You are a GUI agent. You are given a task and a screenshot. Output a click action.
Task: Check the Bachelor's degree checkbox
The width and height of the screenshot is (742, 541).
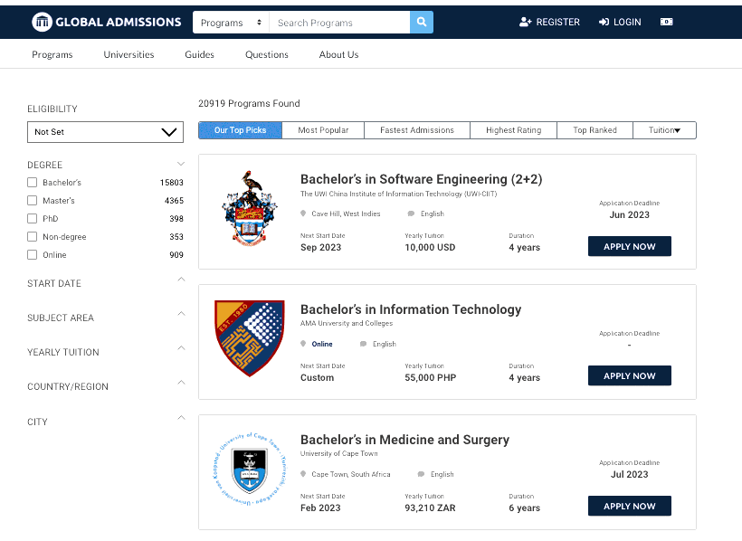click(33, 182)
